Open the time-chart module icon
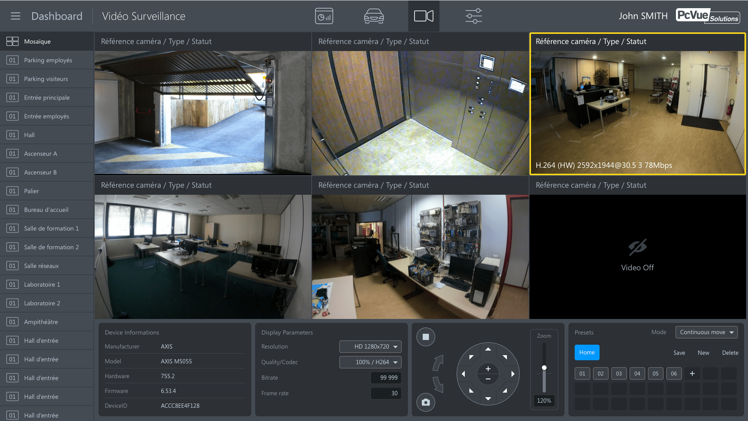 pyautogui.click(x=324, y=16)
